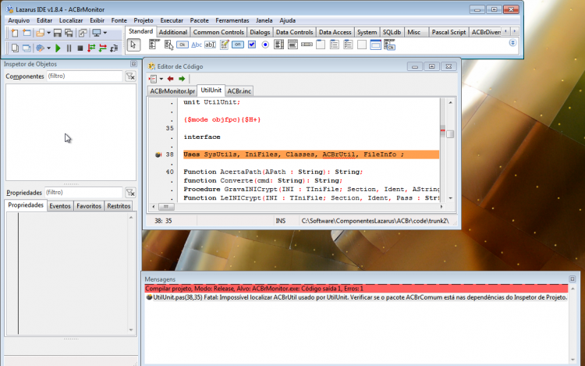This screenshot has height=366, width=585.
Task: Pick the TEdit 'ab' component icon
Action: point(210,44)
